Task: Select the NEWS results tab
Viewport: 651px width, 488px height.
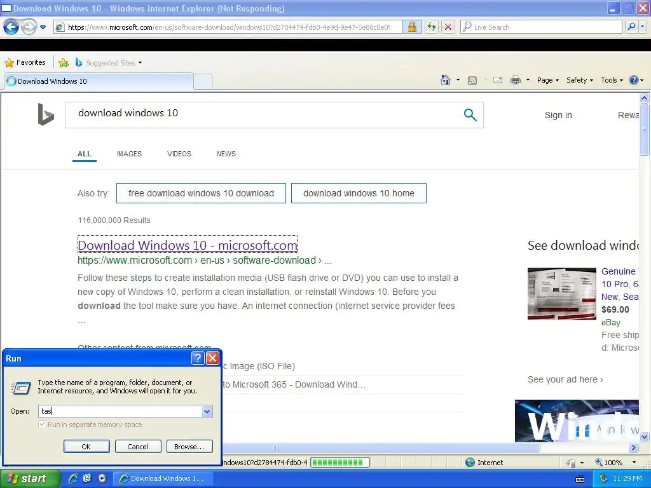Action: (x=226, y=154)
